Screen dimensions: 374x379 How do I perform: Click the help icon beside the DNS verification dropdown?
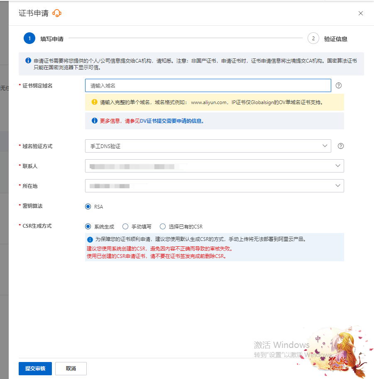(341, 146)
